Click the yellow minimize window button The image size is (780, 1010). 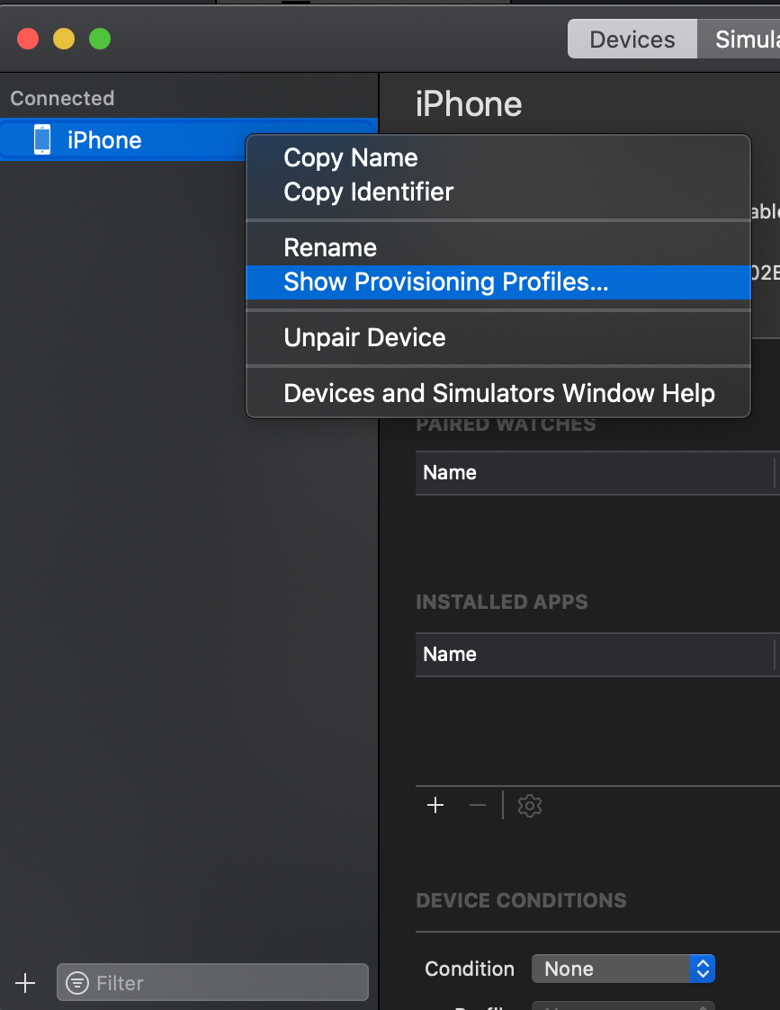click(63, 39)
